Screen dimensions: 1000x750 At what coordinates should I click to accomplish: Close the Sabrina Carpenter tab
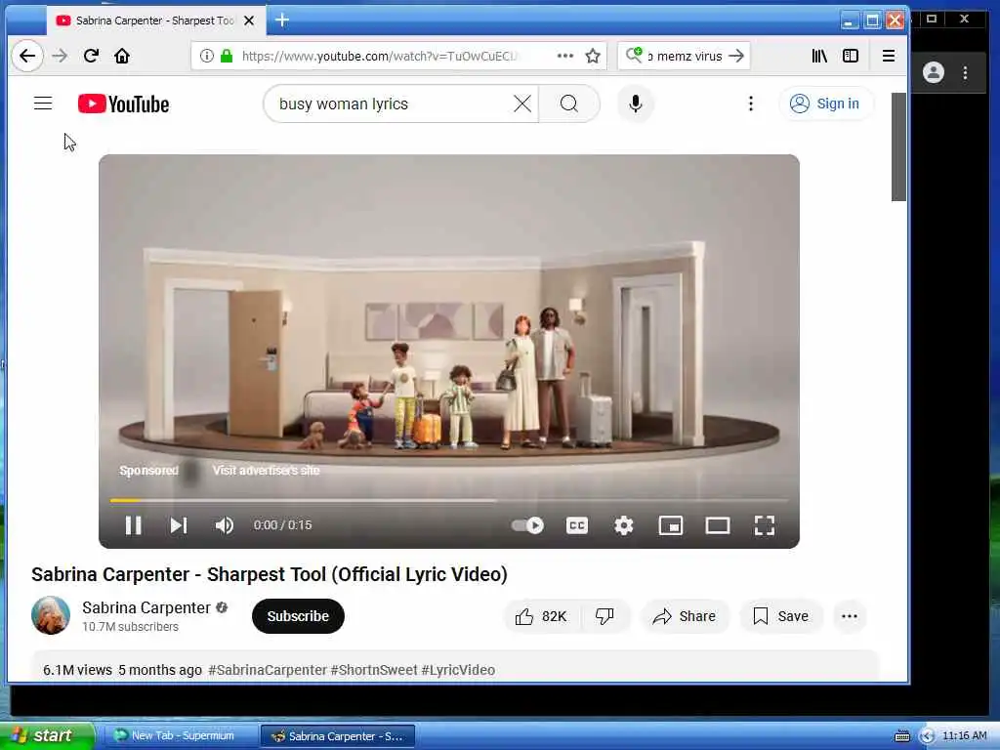click(x=249, y=21)
